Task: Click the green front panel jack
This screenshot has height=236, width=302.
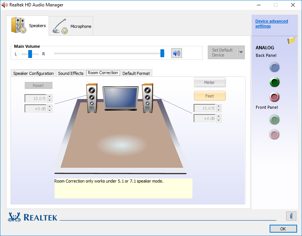Action: click(x=275, y=120)
